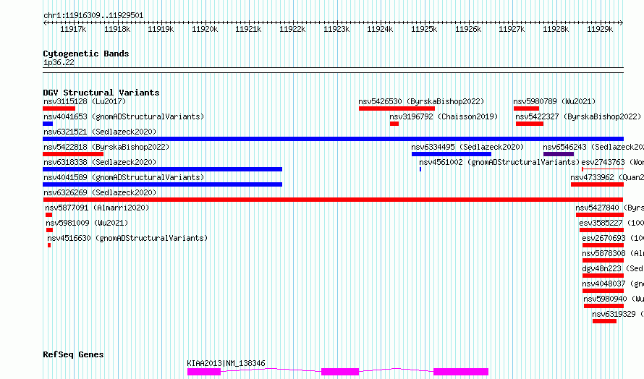644x379 pixels.
Task: Open variant nsv6318338 (Sedlazeck2020)
Action: coord(100,162)
